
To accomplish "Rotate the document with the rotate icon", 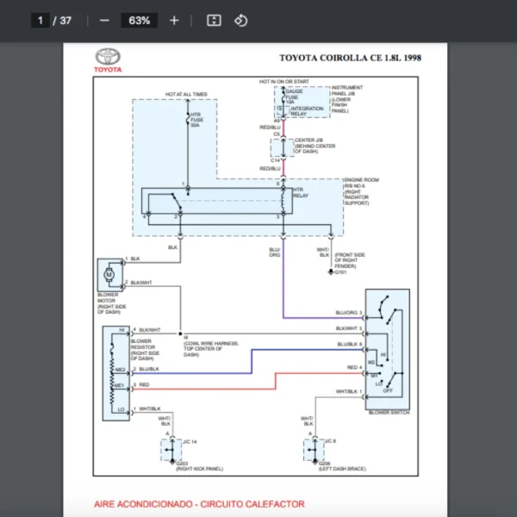I will click(240, 21).
